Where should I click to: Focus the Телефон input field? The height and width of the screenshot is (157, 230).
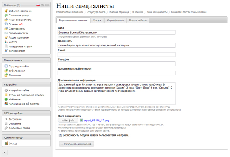[x=117, y=64]
